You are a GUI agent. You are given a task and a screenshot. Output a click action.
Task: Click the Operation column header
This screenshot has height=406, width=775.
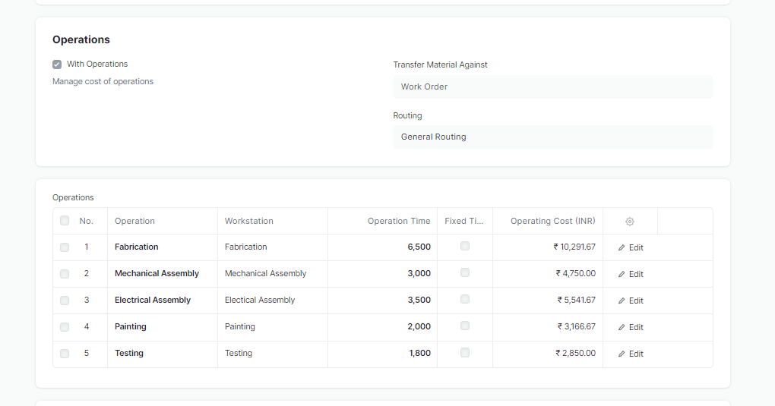pyautogui.click(x=135, y=221)
